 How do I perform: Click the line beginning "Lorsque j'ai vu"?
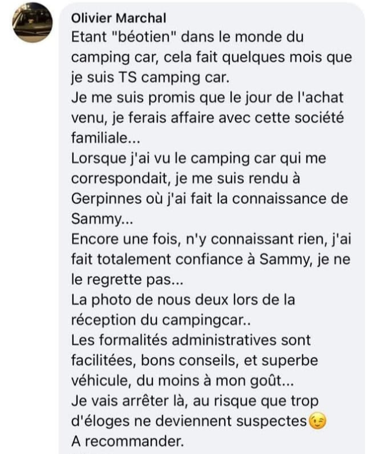(x=198, y=158)
